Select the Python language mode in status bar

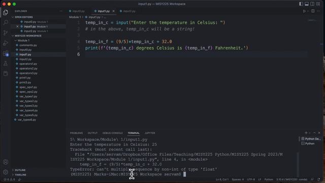(269, 179)
